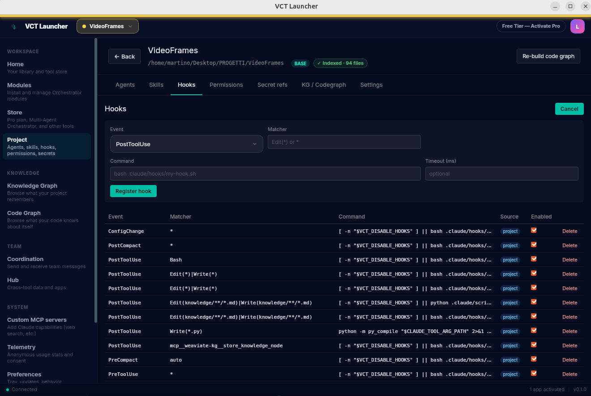The width and height of the screenshot is (591, 396).
Task: Click the 'Enabled' column header
Action: point(541,217)
